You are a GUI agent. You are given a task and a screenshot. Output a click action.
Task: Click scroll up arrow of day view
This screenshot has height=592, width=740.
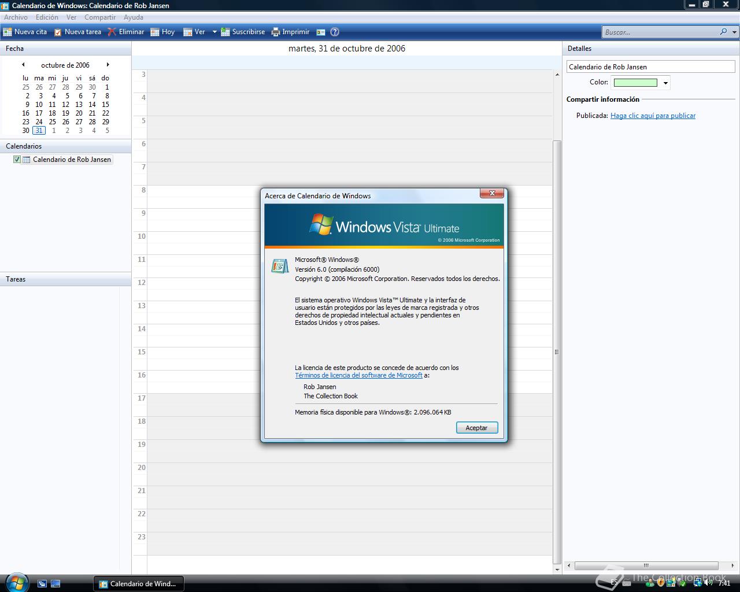557,73
